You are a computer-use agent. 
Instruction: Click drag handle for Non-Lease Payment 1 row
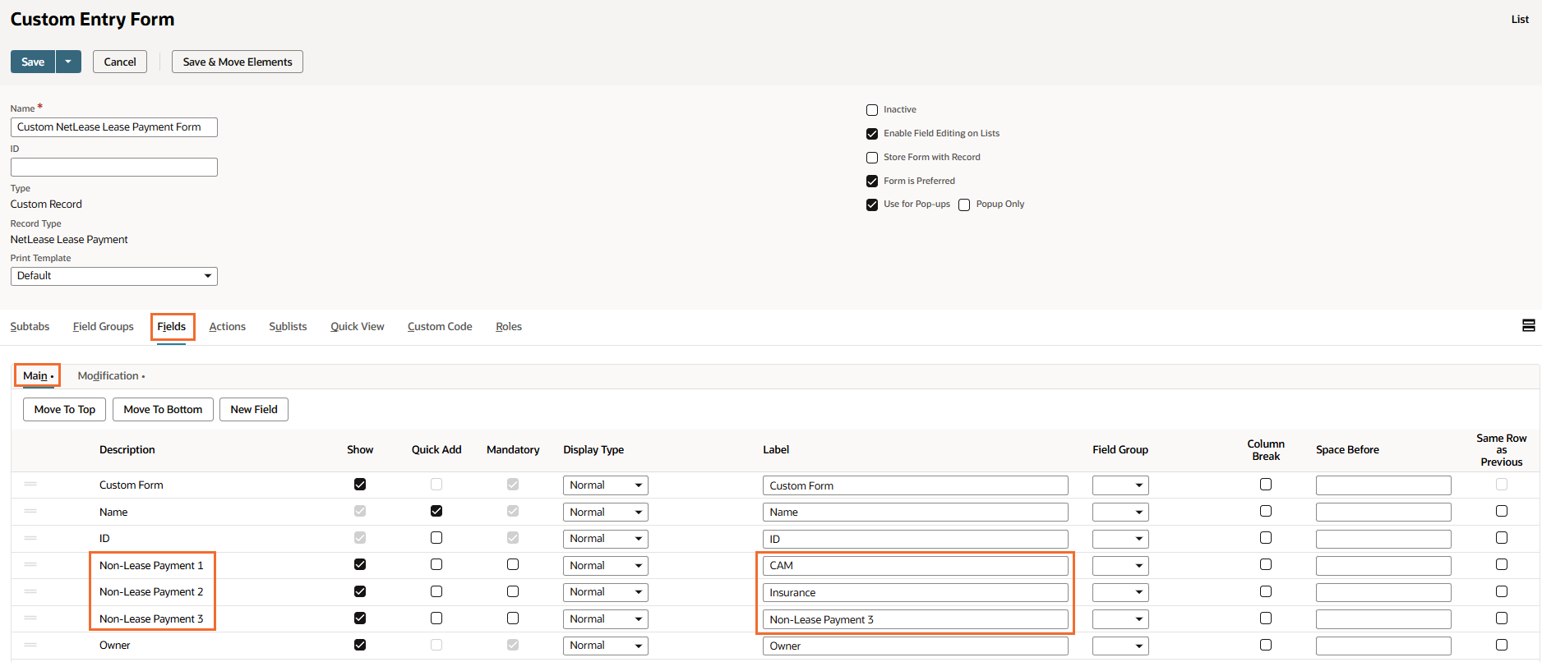tap(30, 565)
